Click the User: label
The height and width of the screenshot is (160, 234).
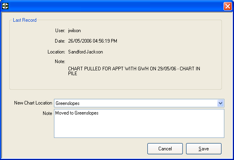60,31
